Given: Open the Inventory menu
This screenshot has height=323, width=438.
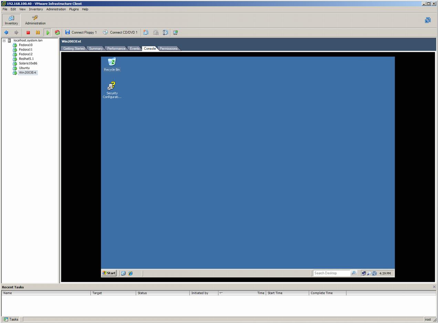Looking at the screenshot, I should (36, 9).
